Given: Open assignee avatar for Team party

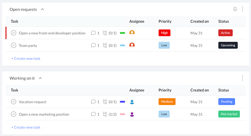Looking at the screenshot, I should pos(132,45).
